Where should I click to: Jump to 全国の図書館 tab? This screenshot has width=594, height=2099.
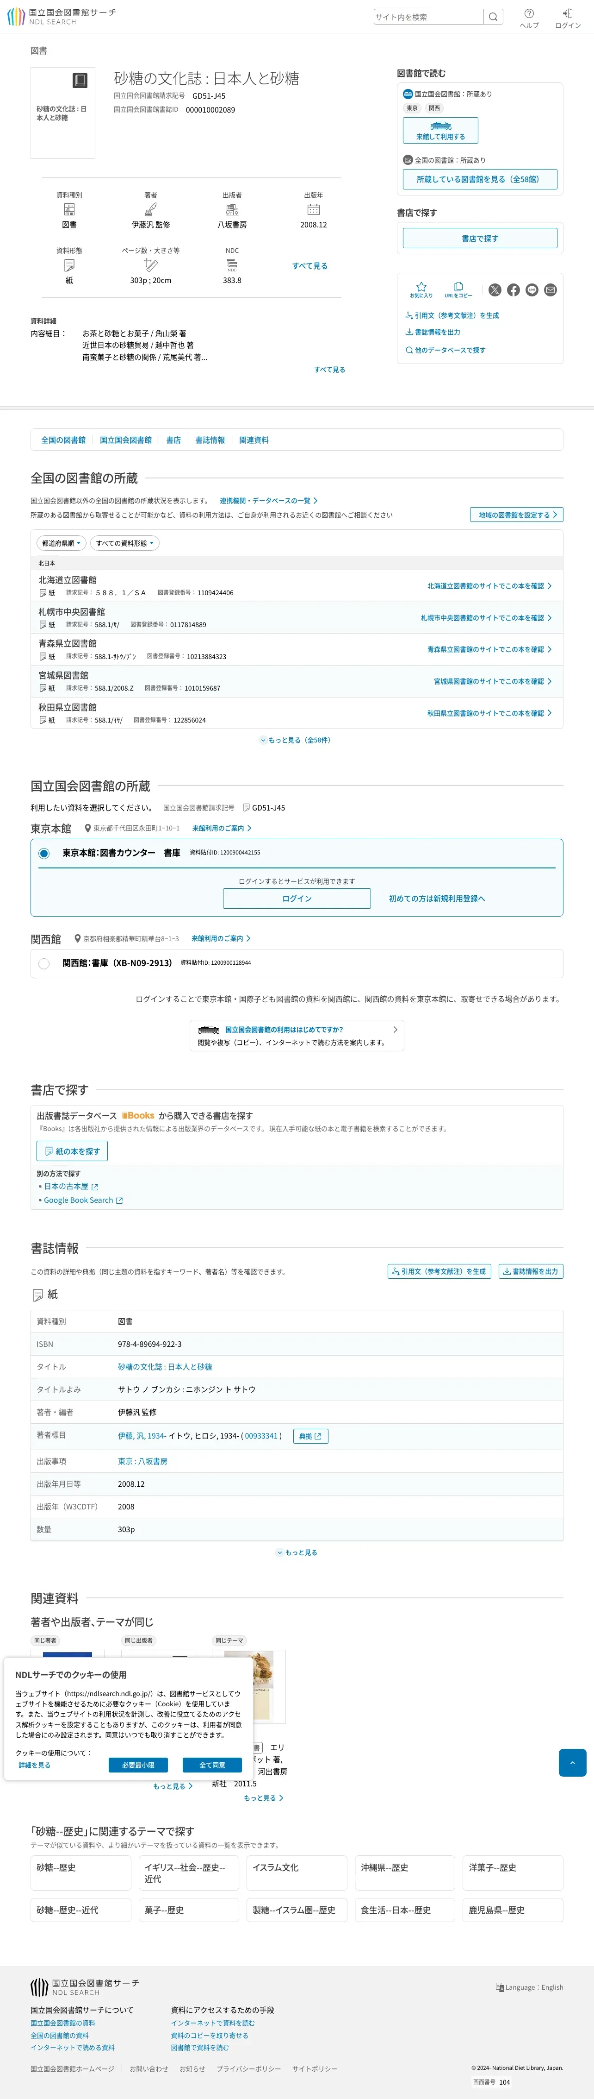63,440
